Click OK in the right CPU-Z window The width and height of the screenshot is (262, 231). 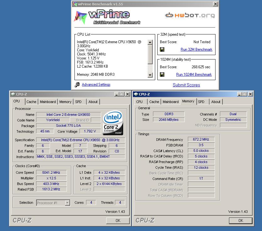(241, 221)
